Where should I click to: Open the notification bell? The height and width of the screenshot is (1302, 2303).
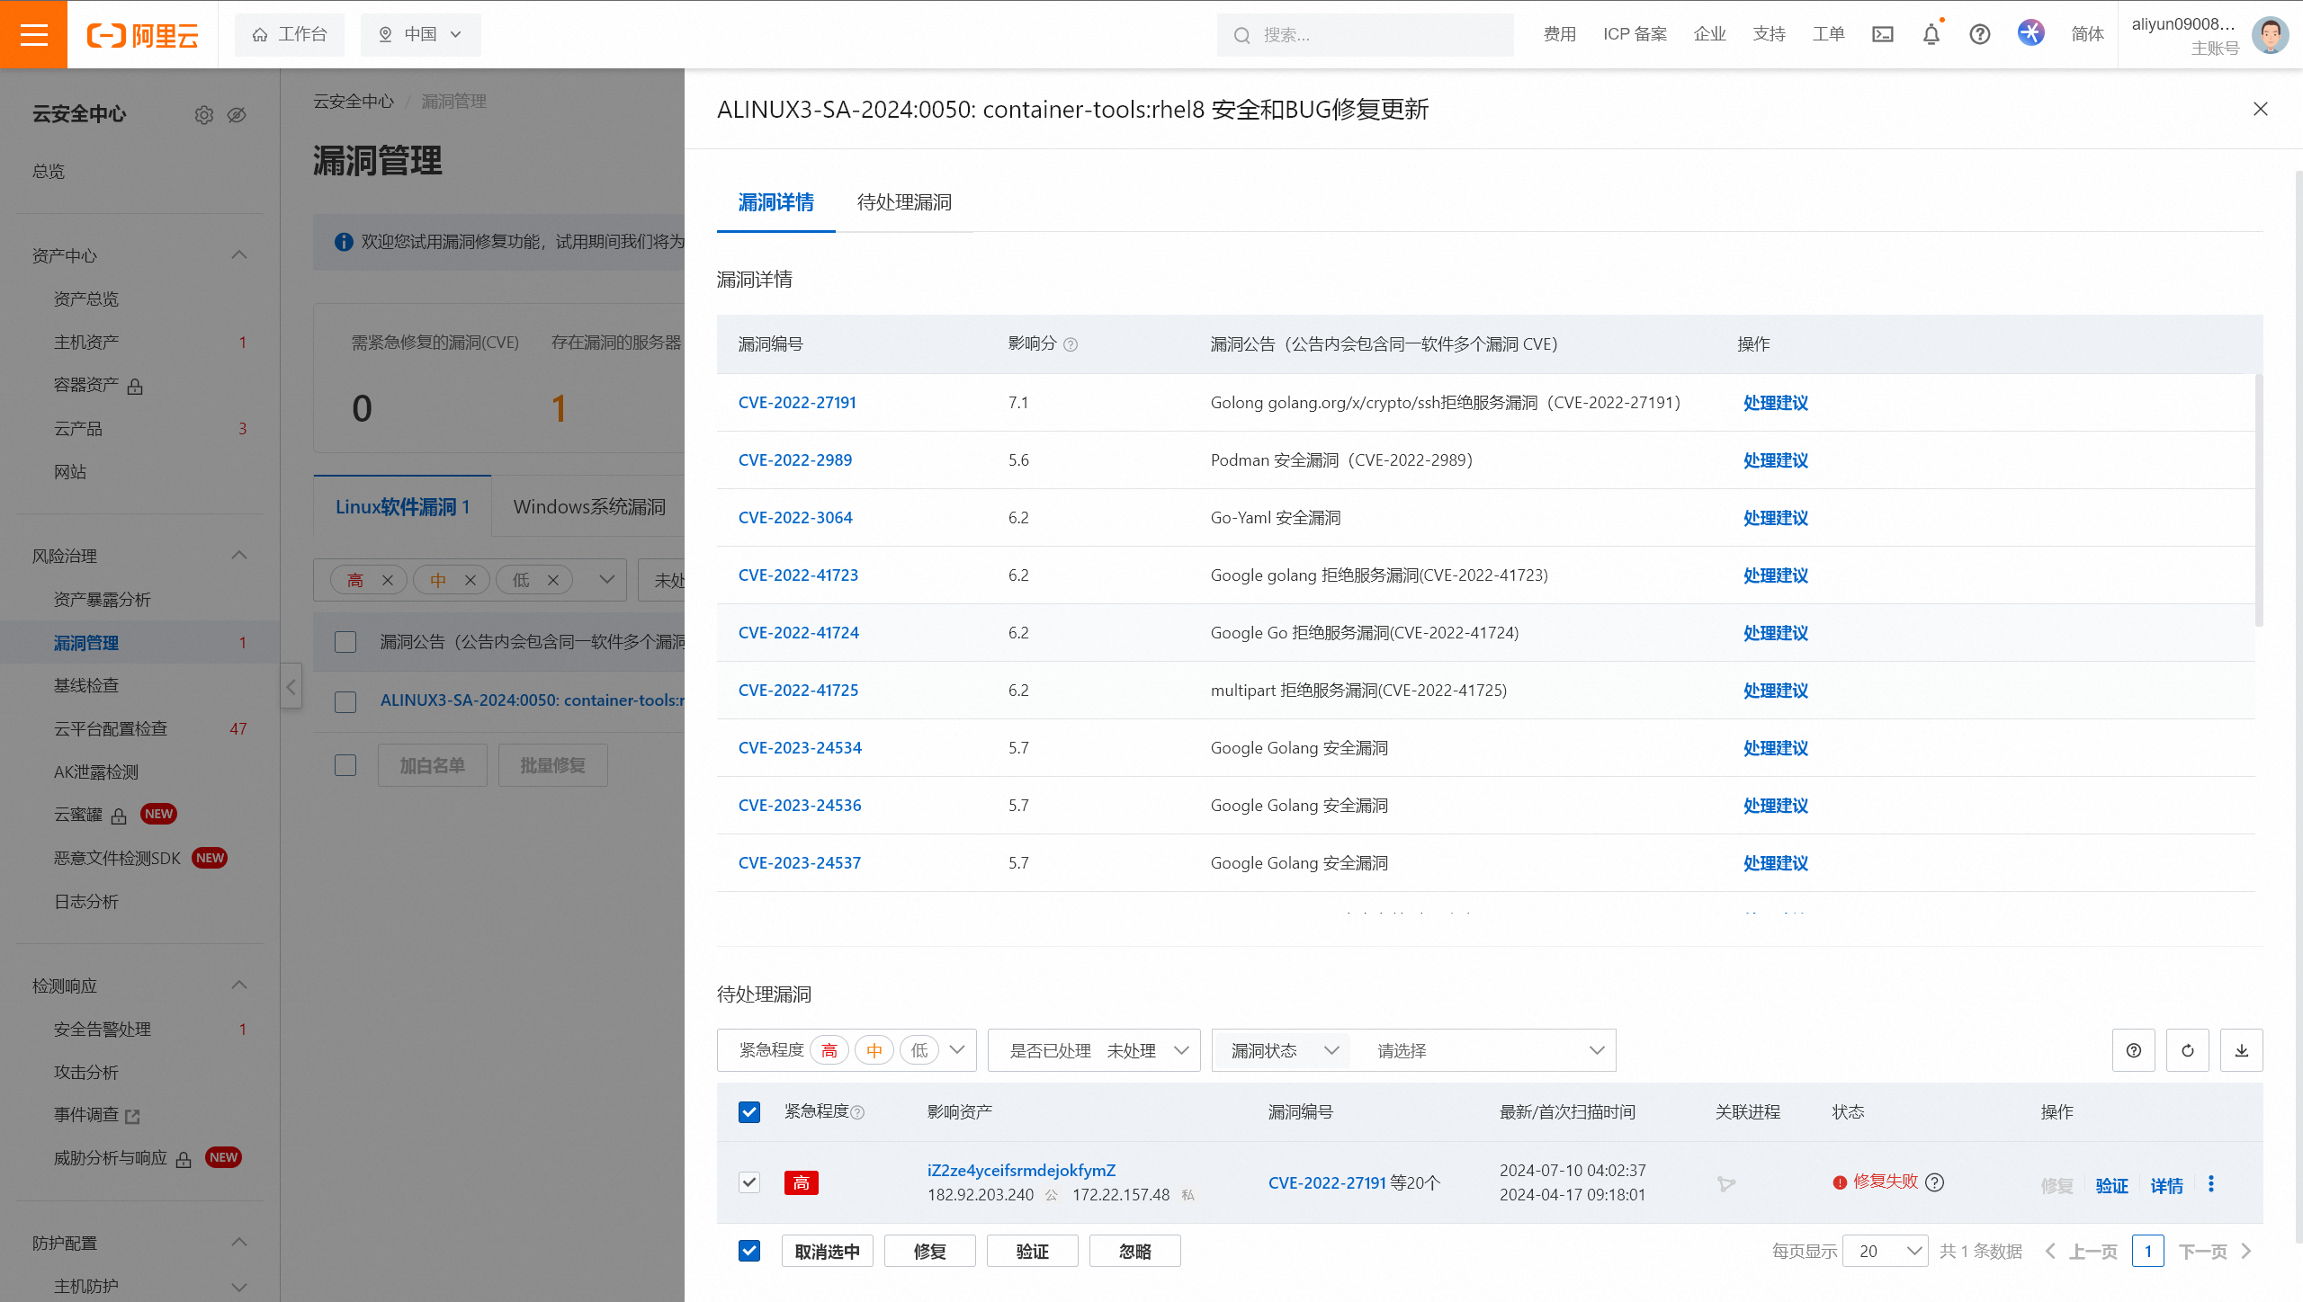pyautogui.click(x=1931, y=34)
